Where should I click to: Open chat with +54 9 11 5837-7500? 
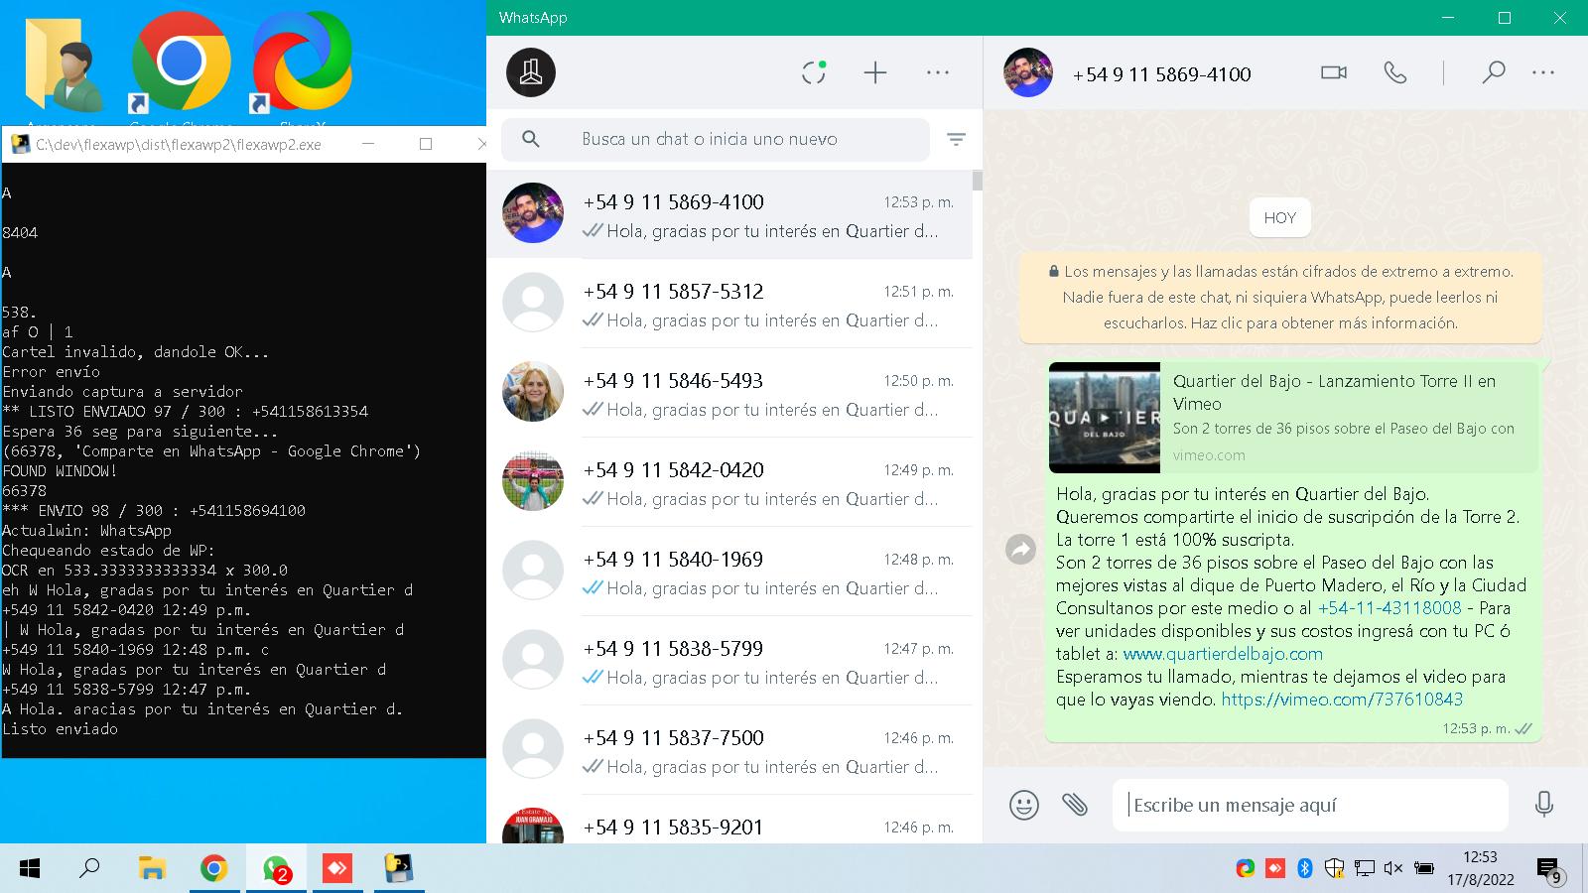729,750
